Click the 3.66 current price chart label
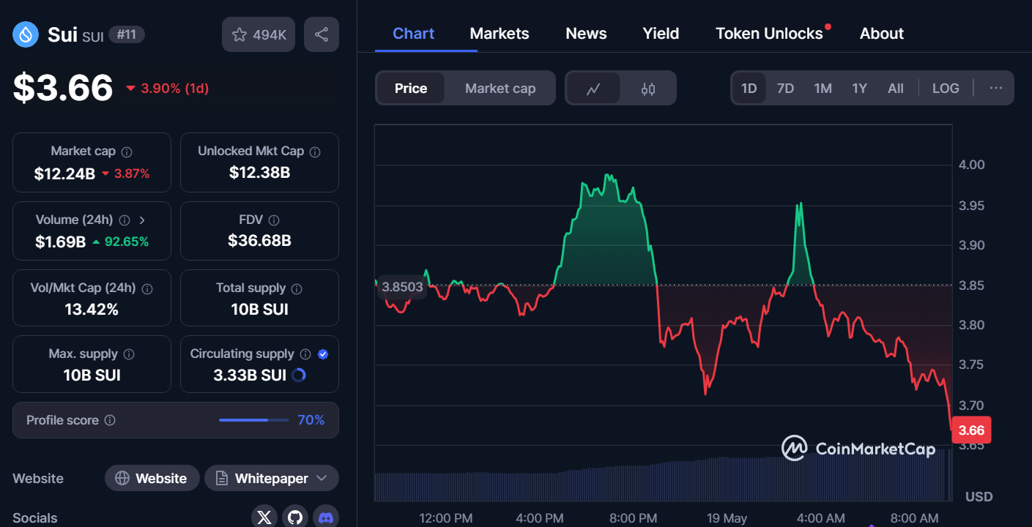 [x=971, y=430]
